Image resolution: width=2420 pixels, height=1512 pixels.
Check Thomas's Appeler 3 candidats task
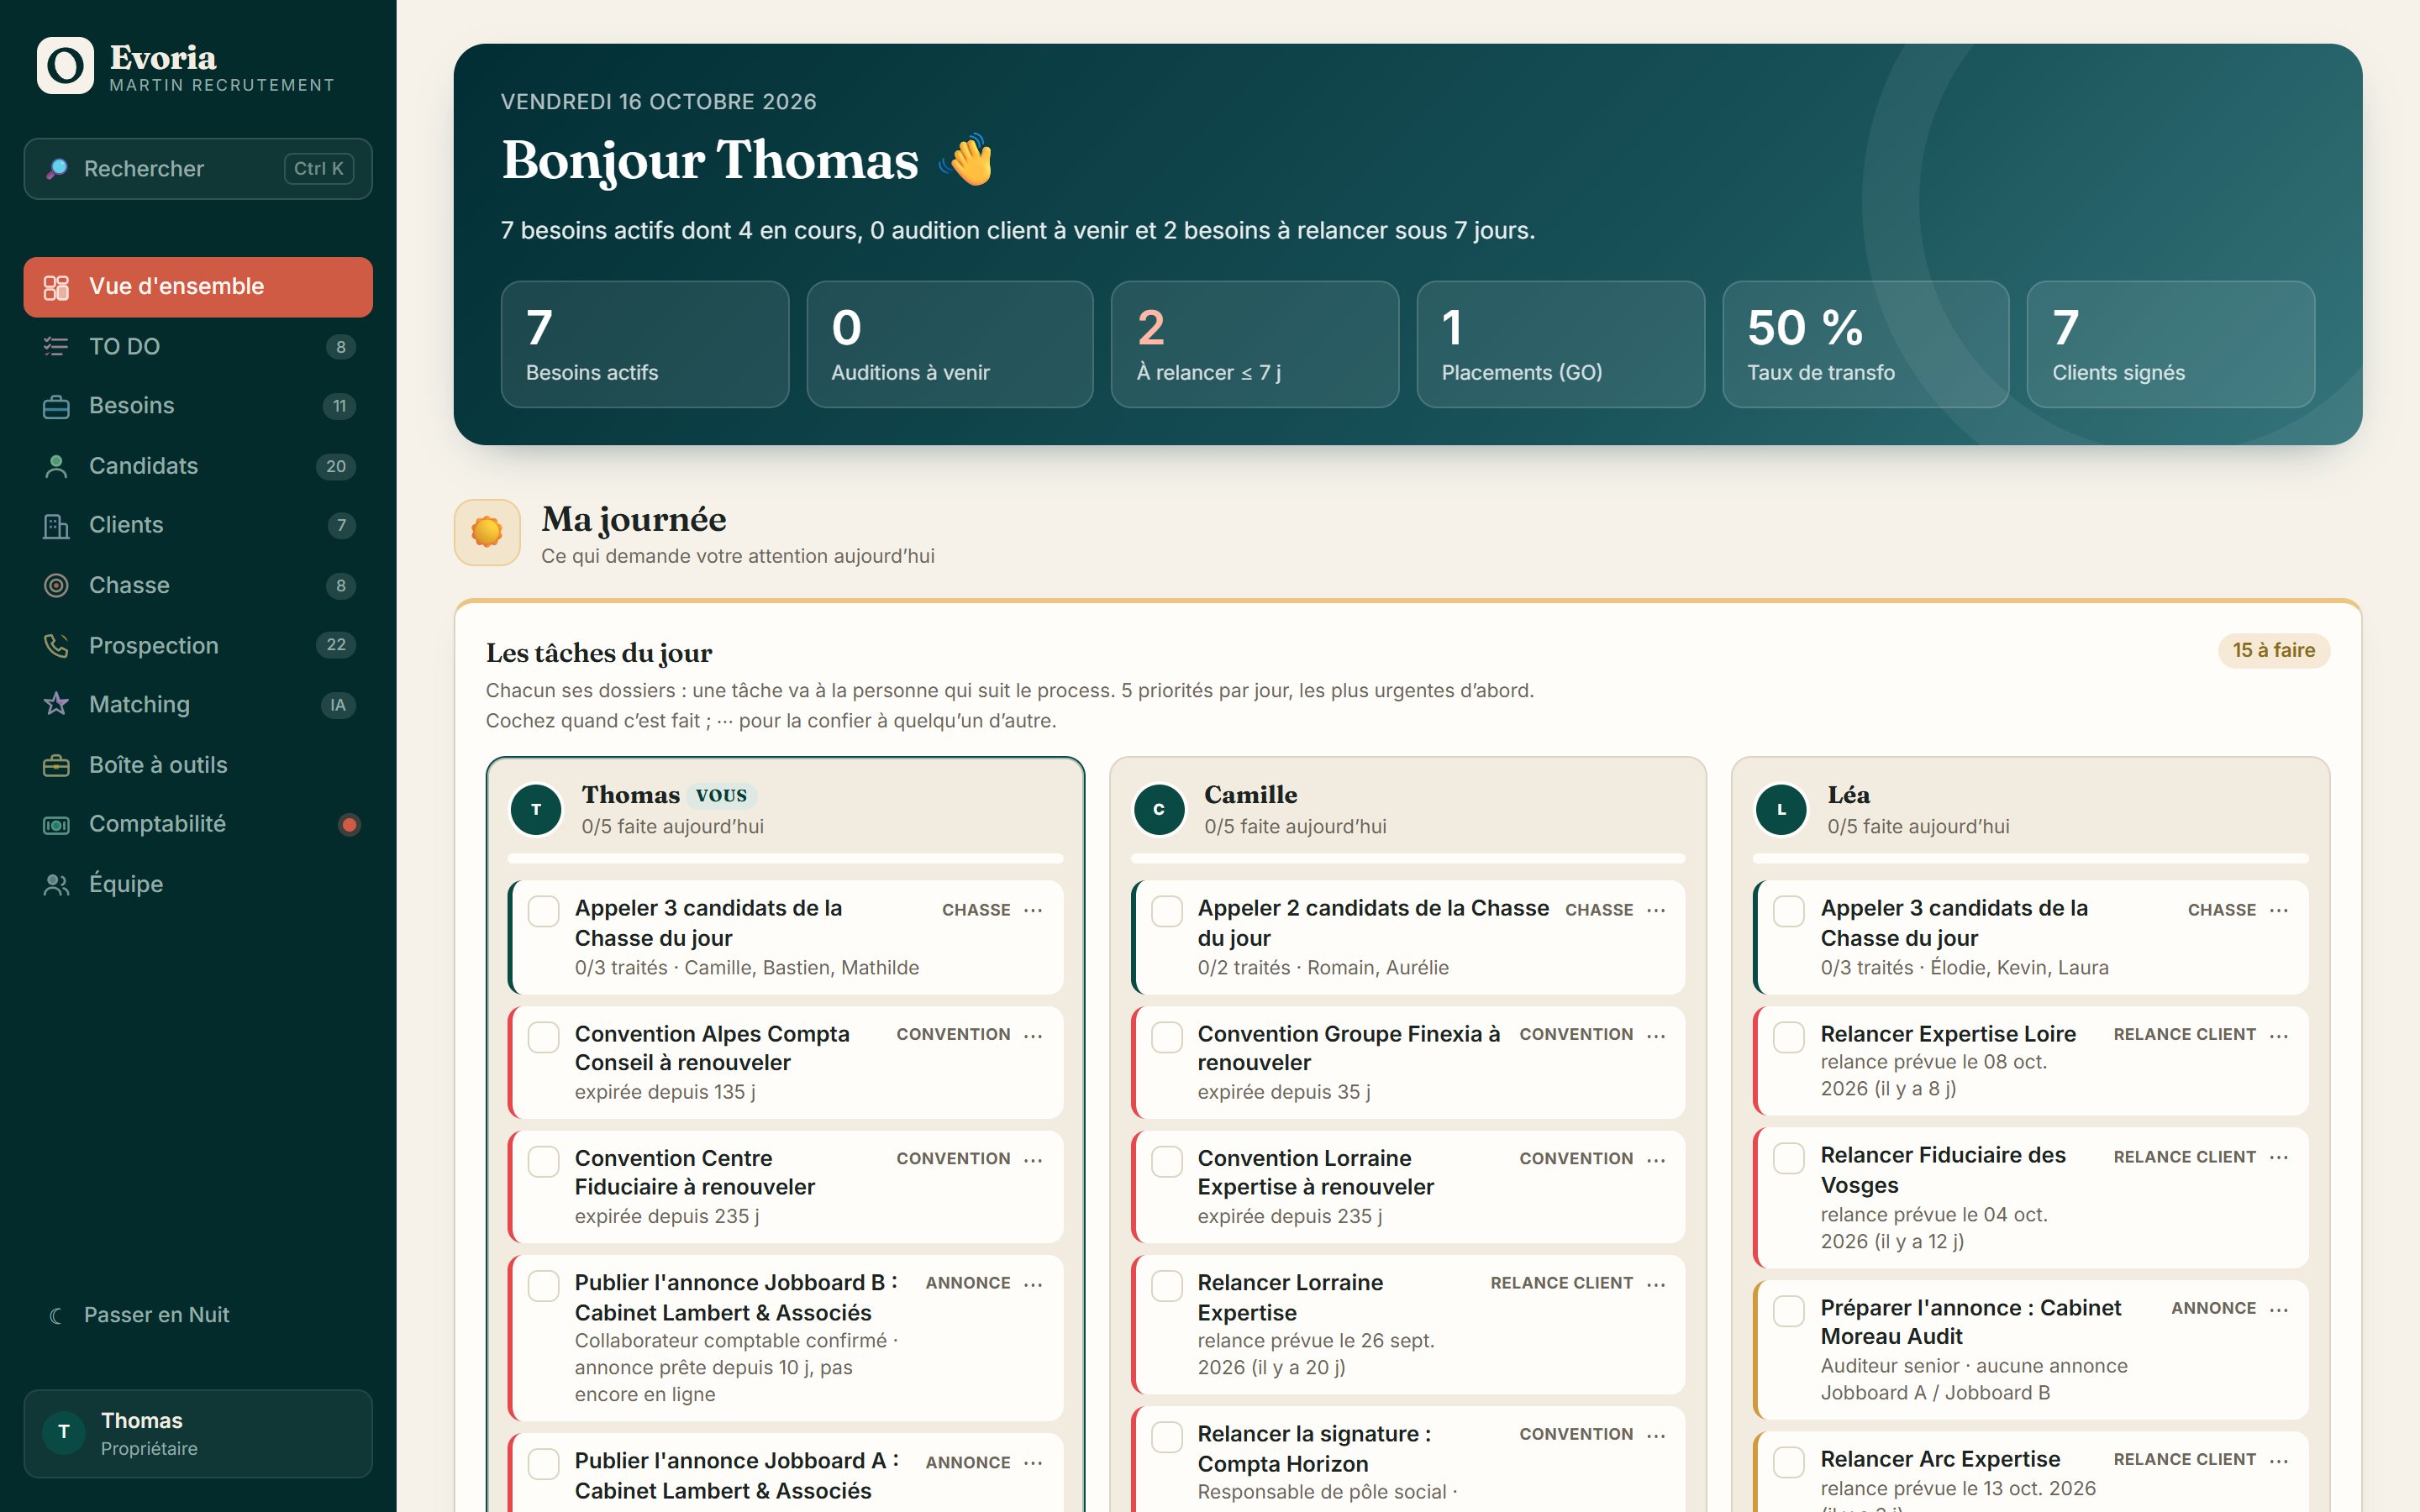pos(543,911)
